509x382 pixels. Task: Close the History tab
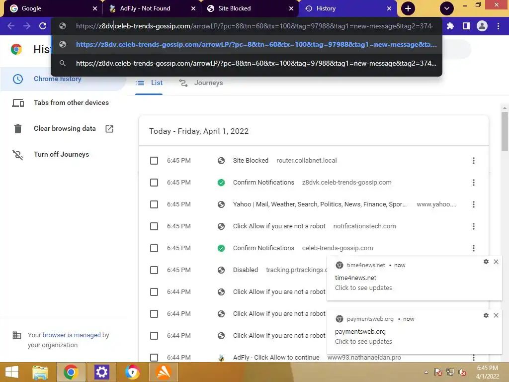(x=389, y=8)
